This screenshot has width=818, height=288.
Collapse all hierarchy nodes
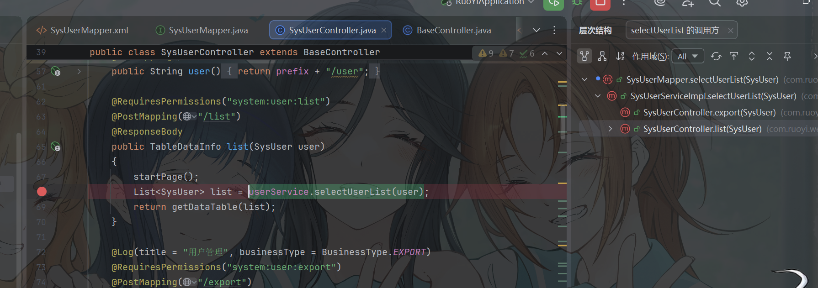(x=770, y=56)
